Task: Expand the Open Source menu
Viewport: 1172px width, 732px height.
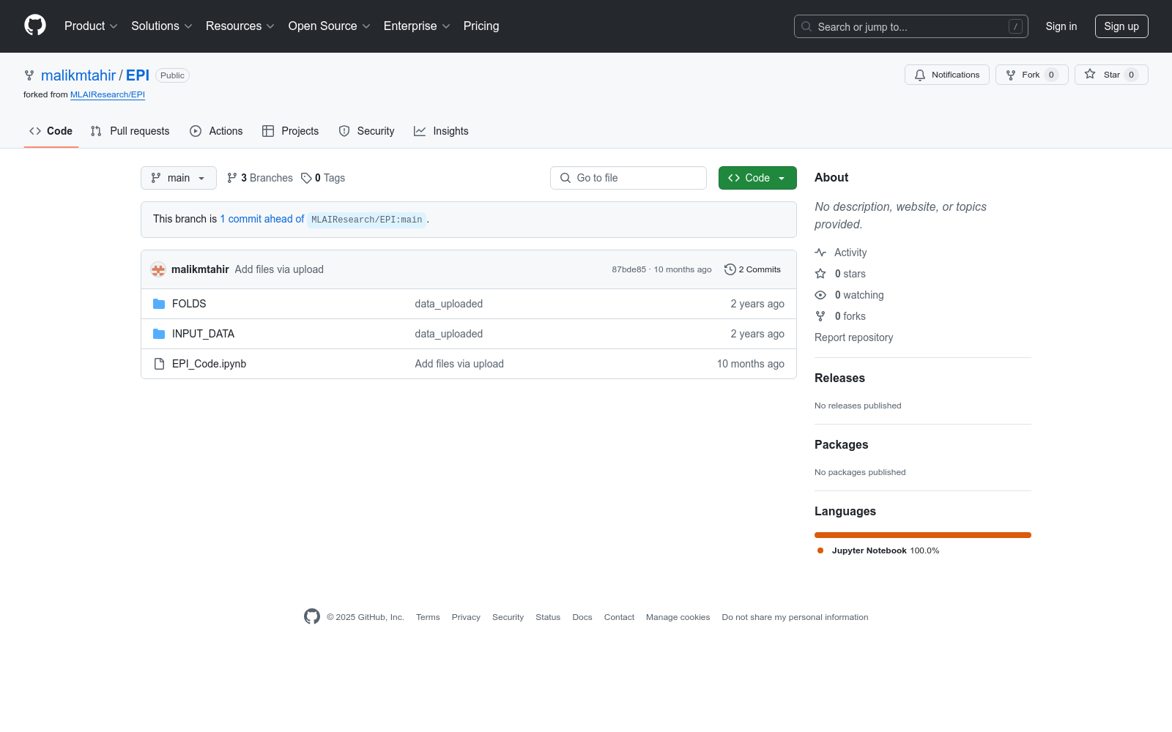Action: click(x=330, y=26)
